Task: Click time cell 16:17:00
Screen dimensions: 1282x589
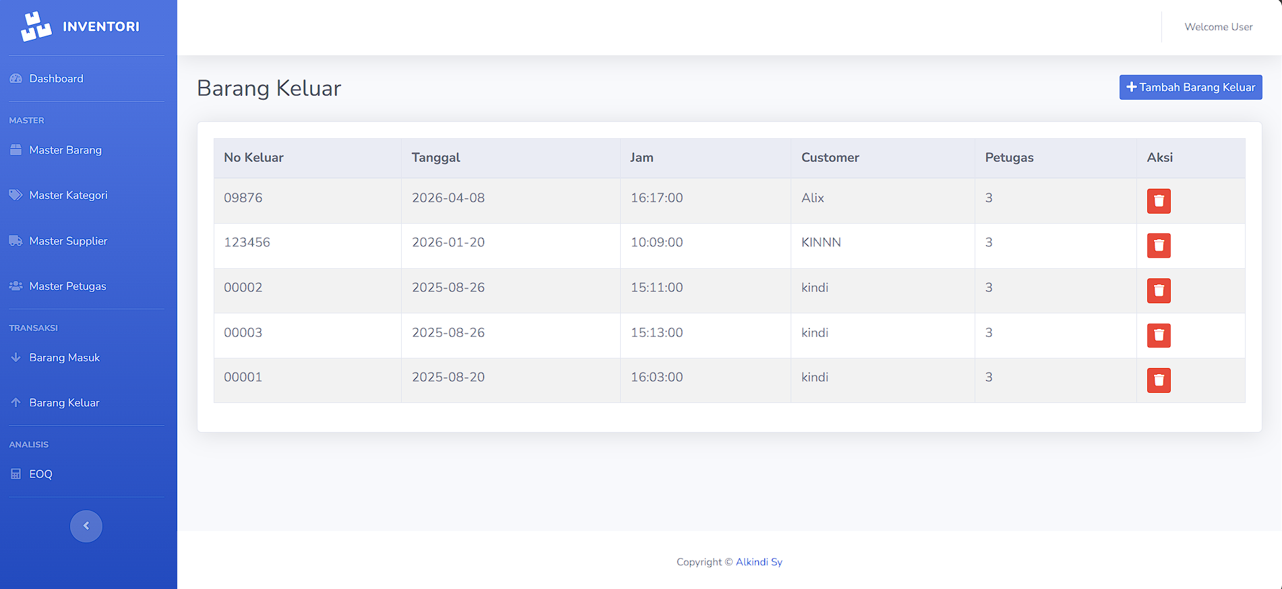Action: [x=706, y=201]
